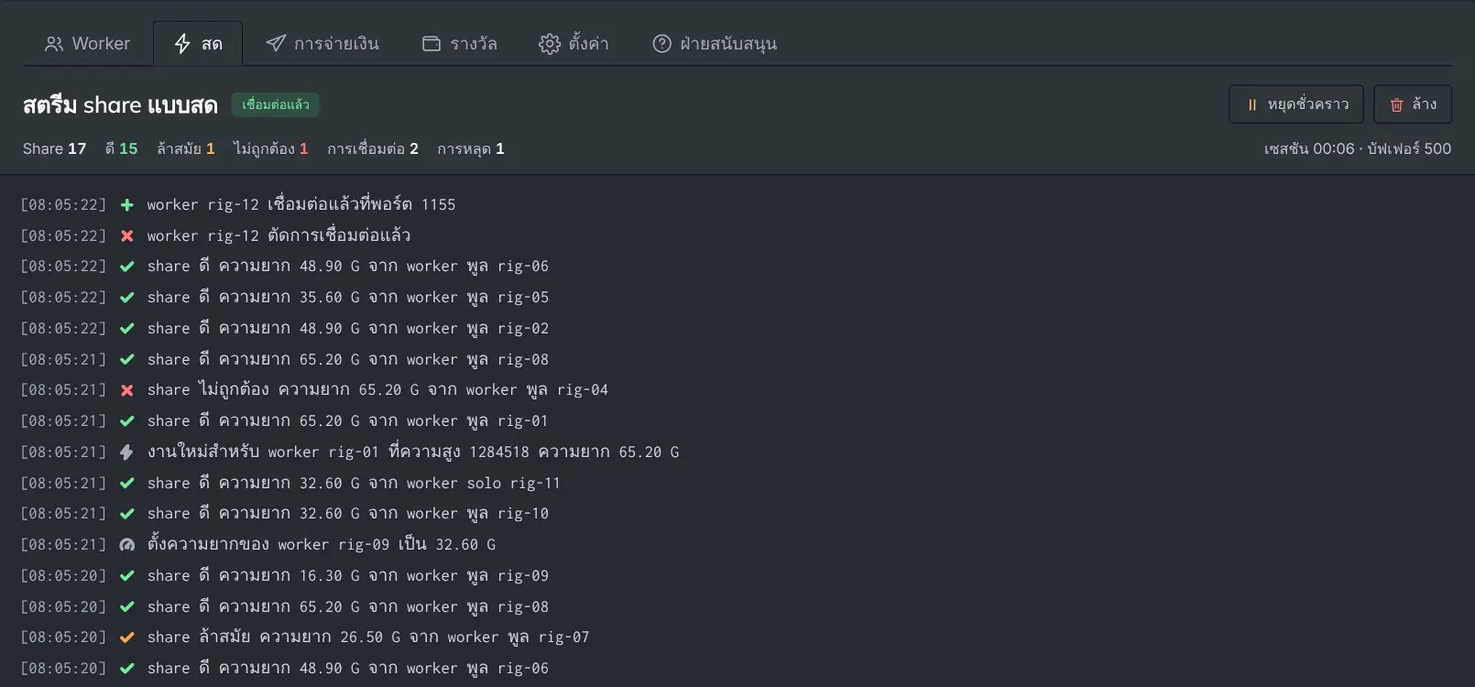This screenshot has width=1475, height=687.
Task: Open the การจ่ายเงิน payouts tab
Action: pos(322,44)
